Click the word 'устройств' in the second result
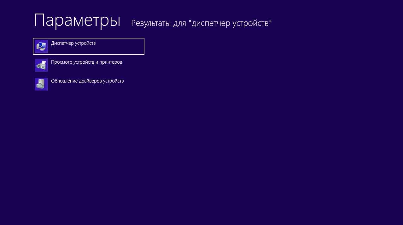This screenshot has width=403, height=225. (84, 62)
